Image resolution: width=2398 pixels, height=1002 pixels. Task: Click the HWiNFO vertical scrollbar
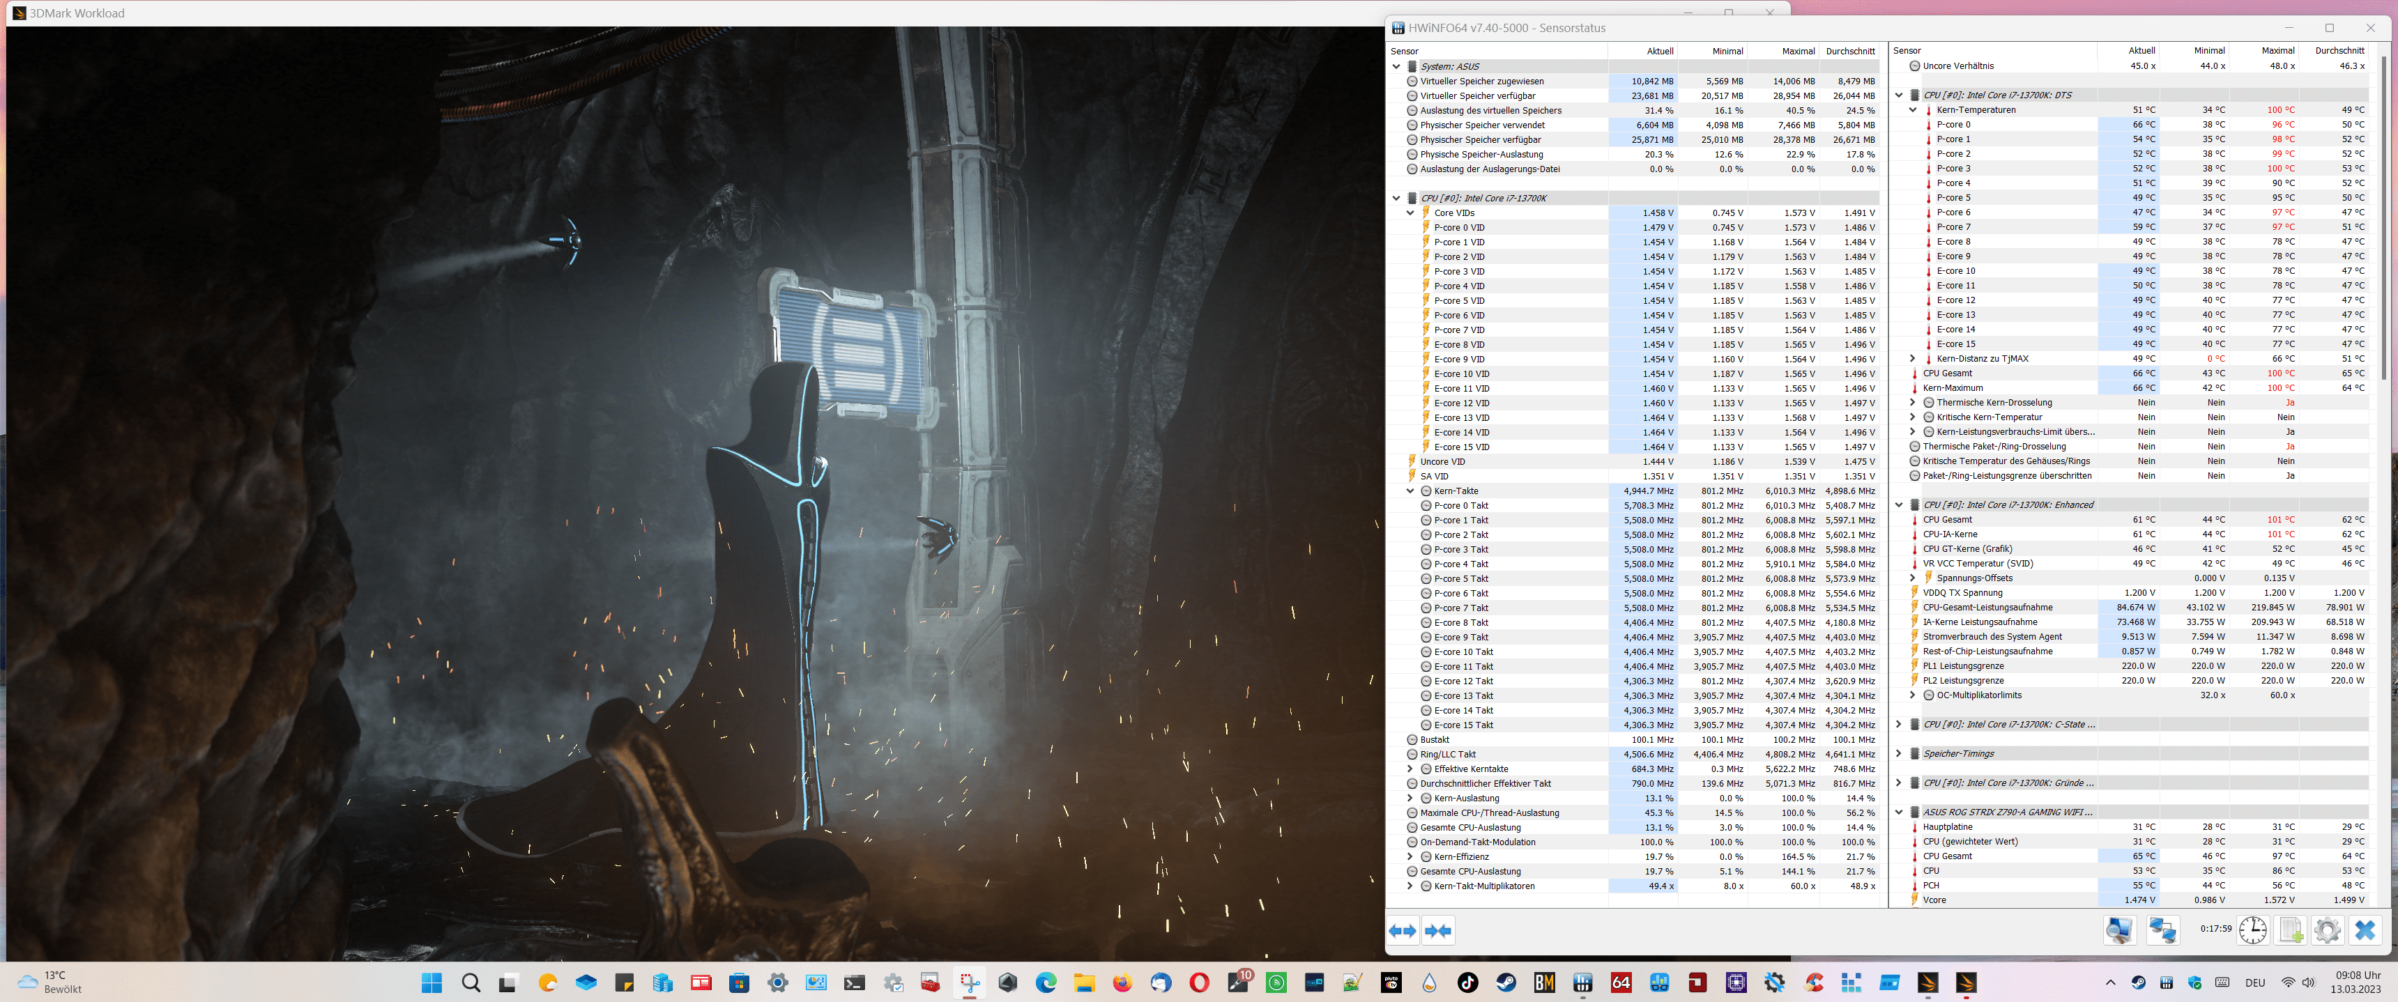[x=2383, y=216]
